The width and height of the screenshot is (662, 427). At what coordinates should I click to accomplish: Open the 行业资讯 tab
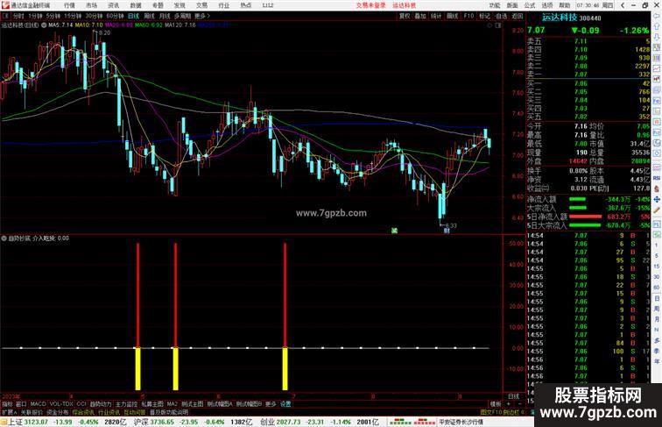109,412
